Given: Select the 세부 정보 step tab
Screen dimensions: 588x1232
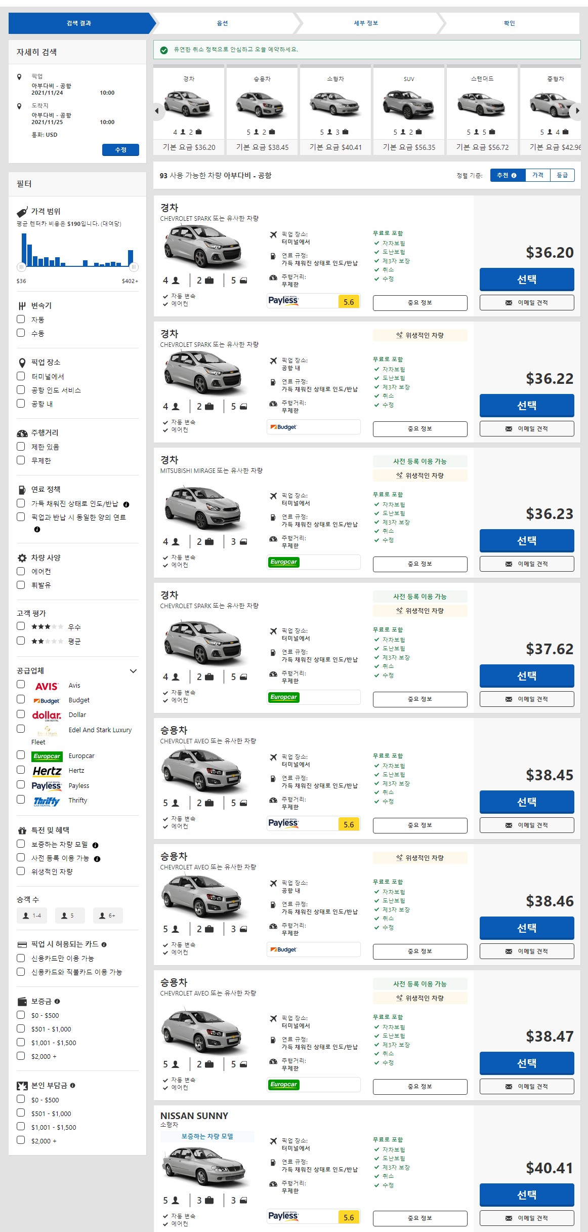Looking at the screenshot, I should [366, 23].
